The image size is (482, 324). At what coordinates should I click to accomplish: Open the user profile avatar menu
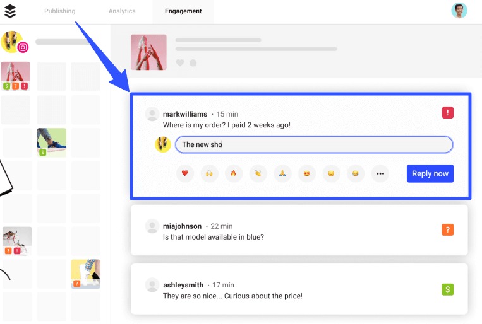click(459, 11)
